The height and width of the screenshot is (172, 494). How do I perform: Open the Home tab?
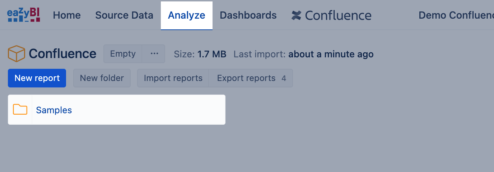(67, 15)
